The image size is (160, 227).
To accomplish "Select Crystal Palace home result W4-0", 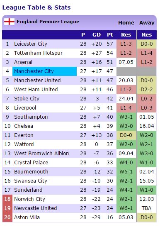I will click(x=126, y=163).
